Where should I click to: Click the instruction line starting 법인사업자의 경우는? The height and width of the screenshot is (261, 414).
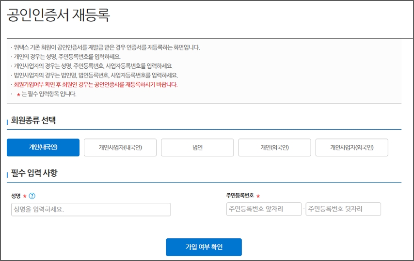pos(96,76)
